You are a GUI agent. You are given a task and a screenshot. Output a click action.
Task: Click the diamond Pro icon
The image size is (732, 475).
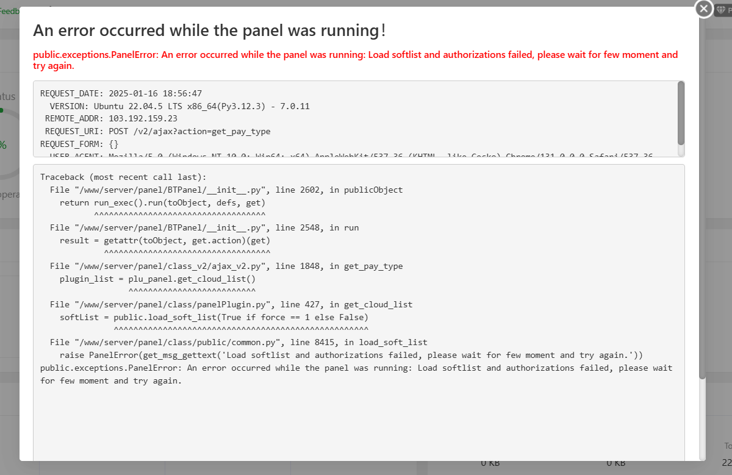coord(721,10)
